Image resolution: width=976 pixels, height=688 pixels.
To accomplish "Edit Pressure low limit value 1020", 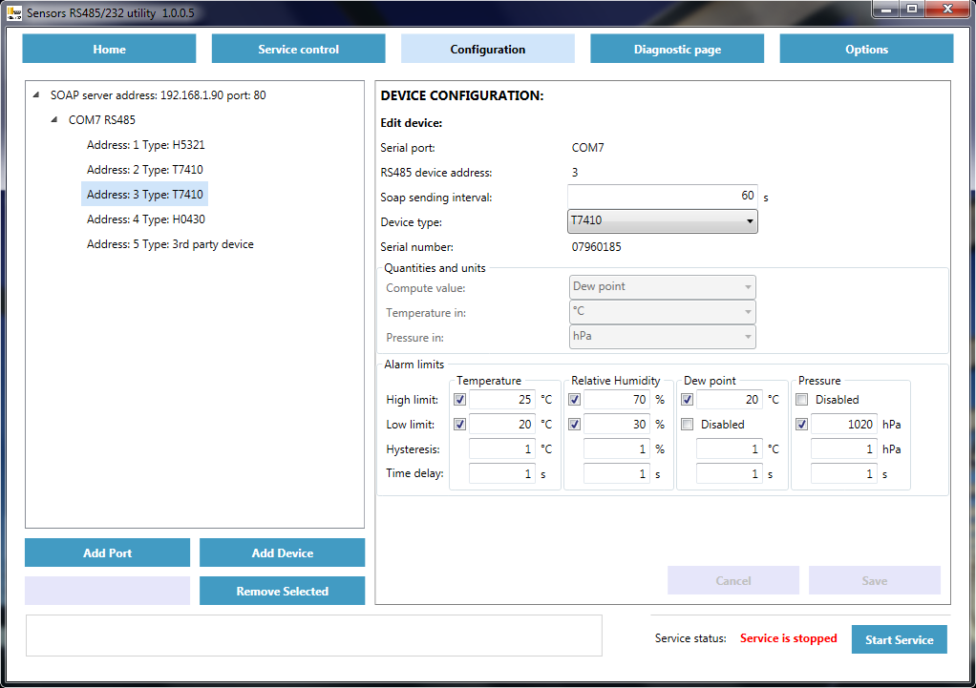I will (x=843, y=425).
